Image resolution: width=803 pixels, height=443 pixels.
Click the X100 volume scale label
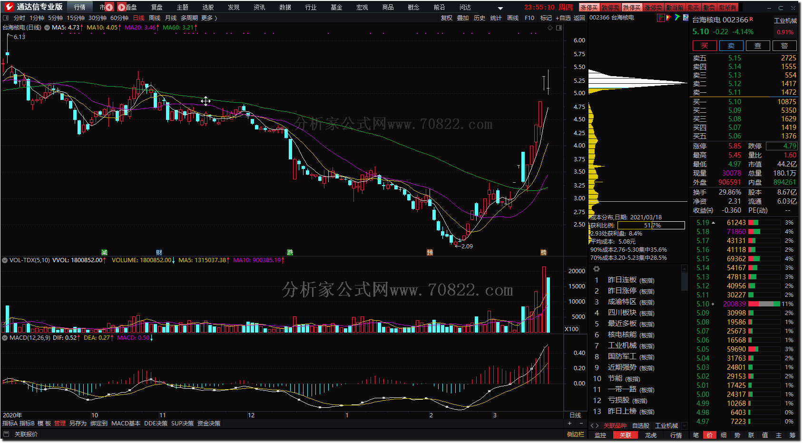coord(572,329)
